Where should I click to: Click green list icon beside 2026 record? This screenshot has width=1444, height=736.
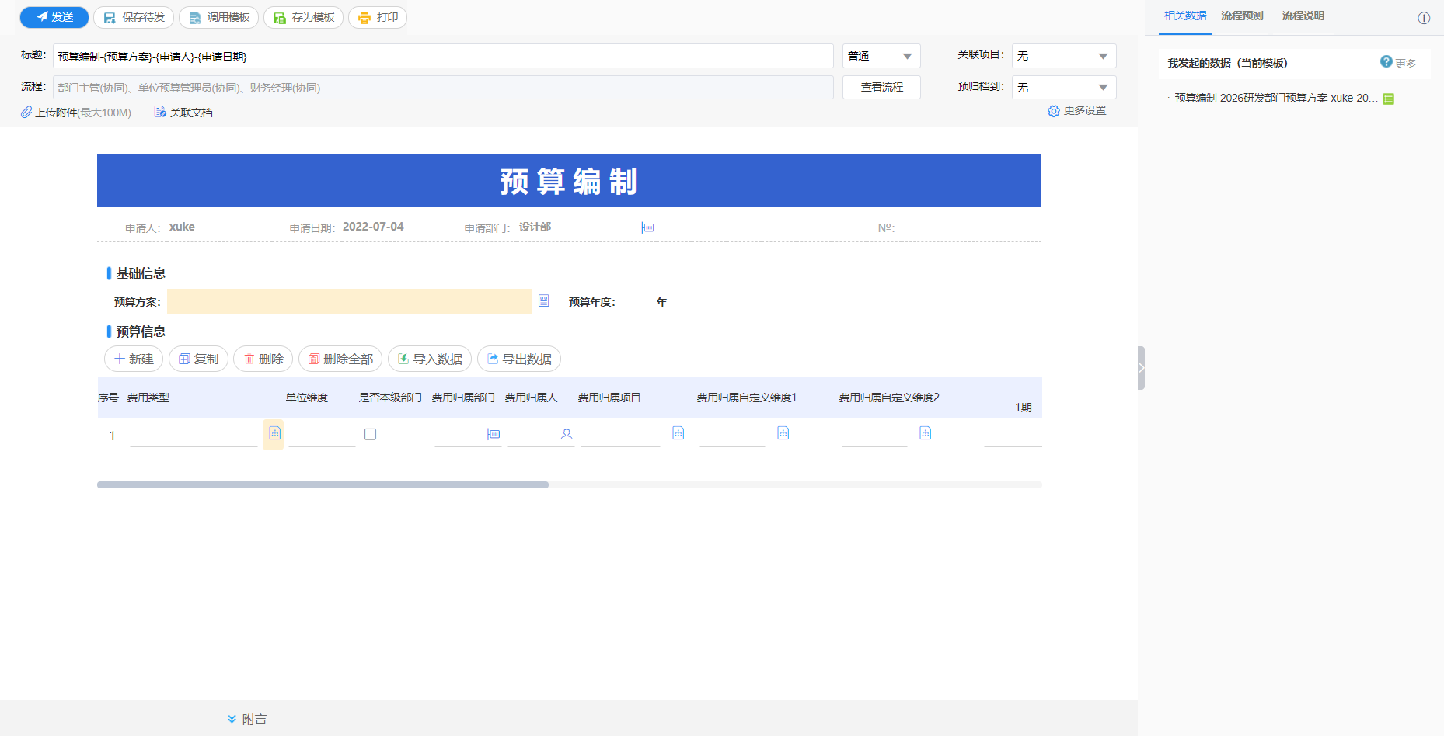1389,99
